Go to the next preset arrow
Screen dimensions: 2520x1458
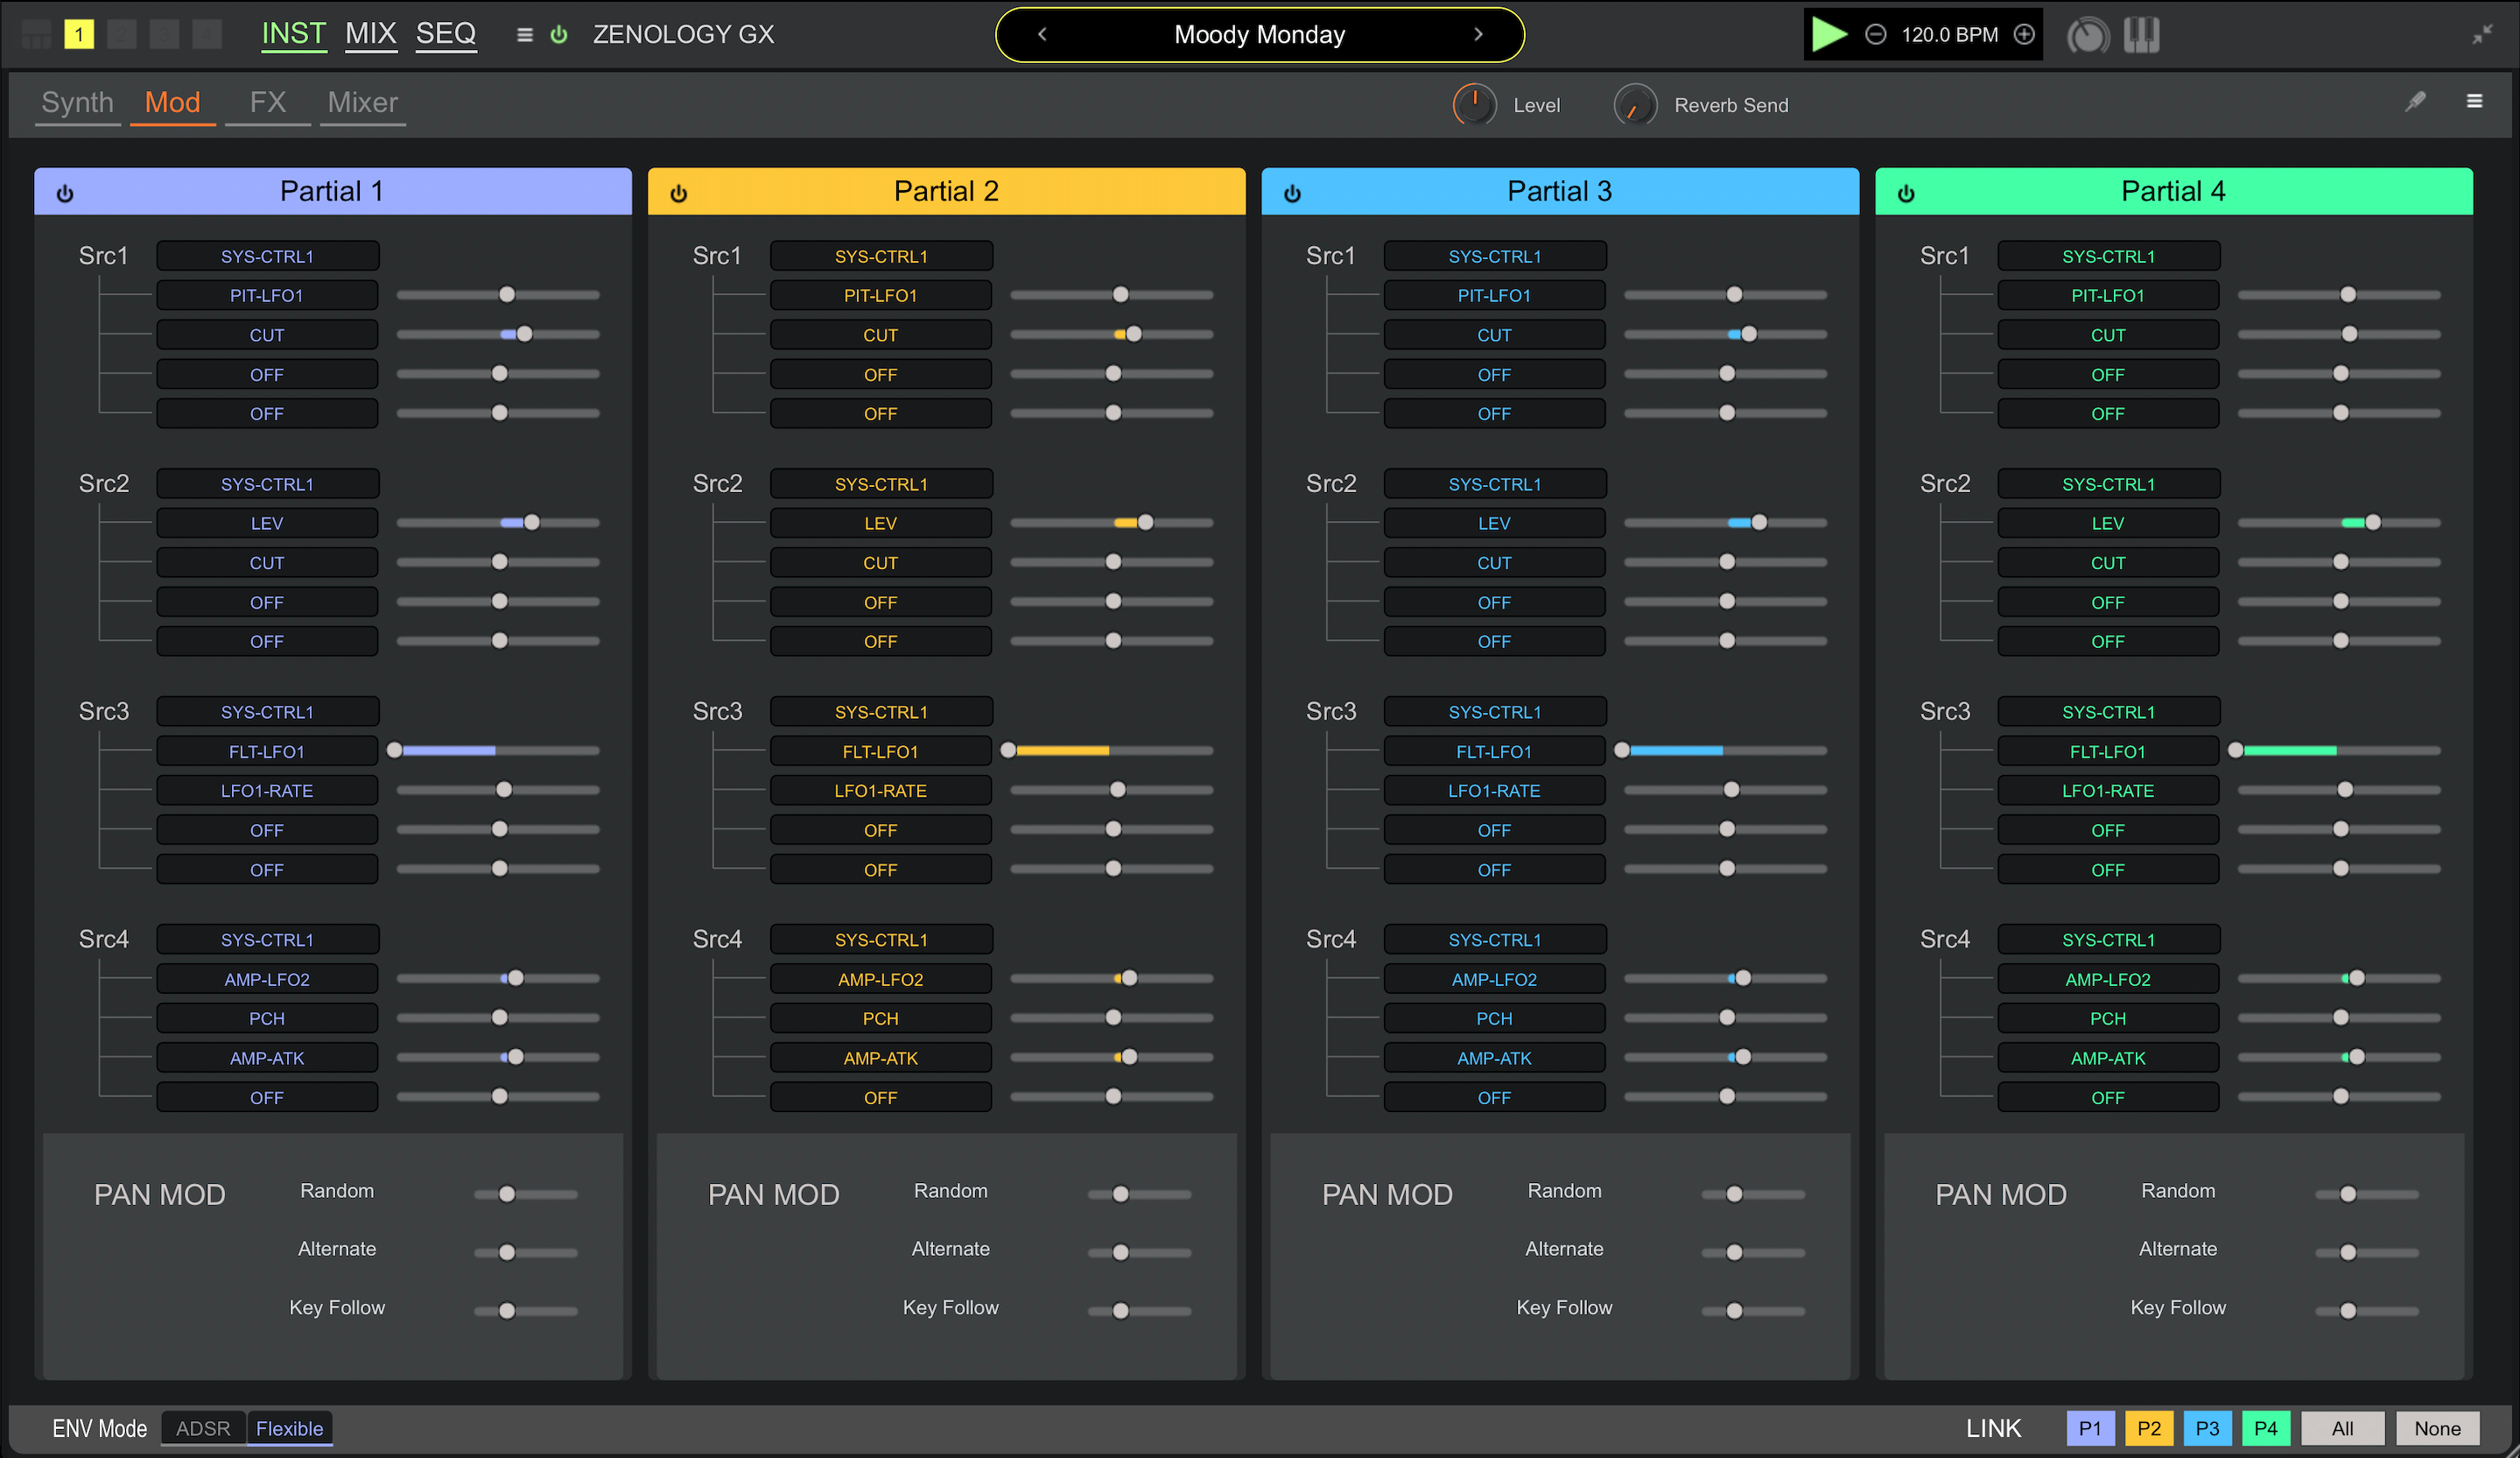click(x=1478, y=35)
